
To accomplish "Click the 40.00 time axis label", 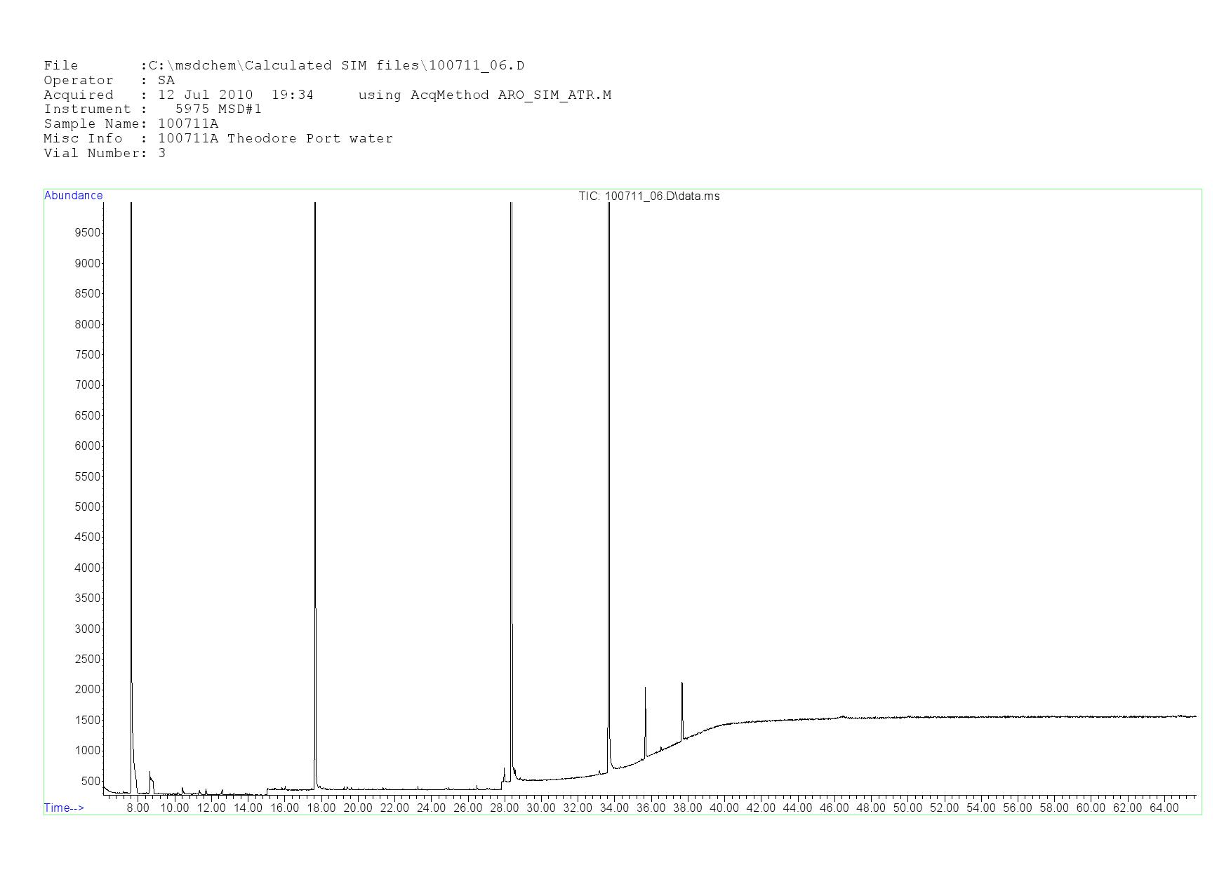I will point(724,808).
